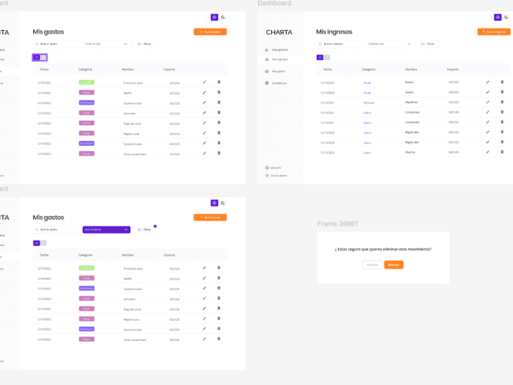Switch to list view in Mis ingresos frame
Viewport: 513px width, 385px height.
(320, 58)
